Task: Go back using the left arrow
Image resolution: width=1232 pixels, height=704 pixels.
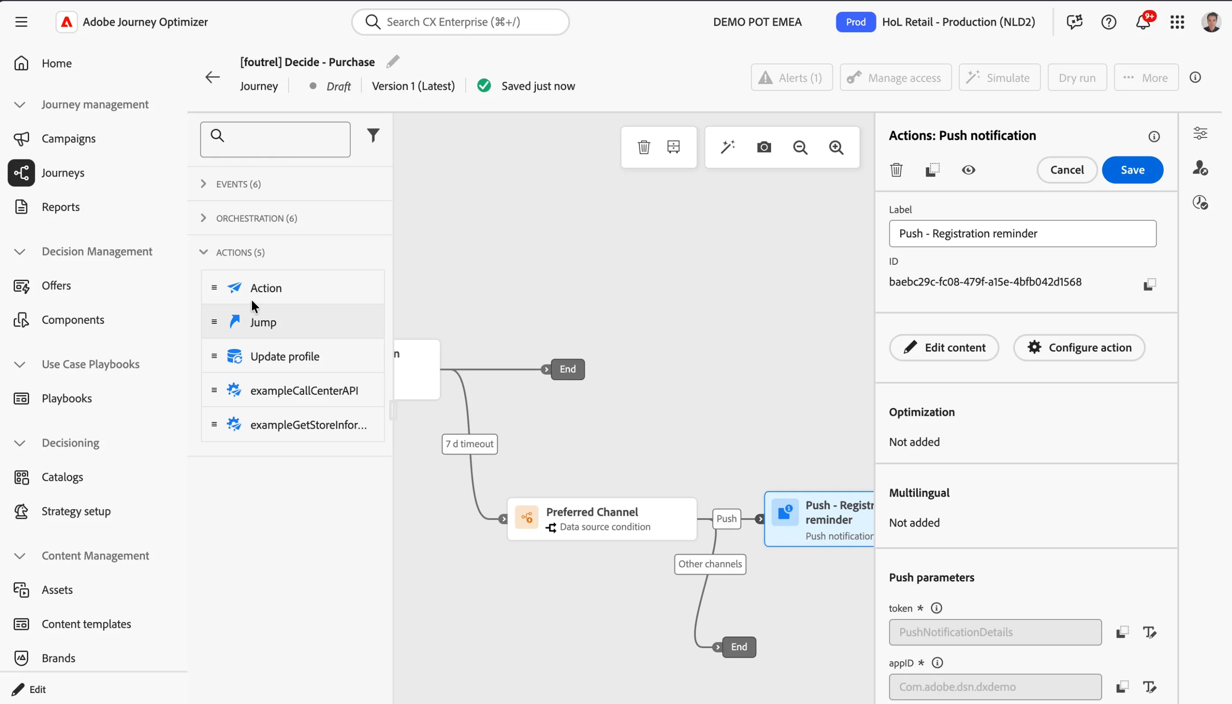Action: 212,78
